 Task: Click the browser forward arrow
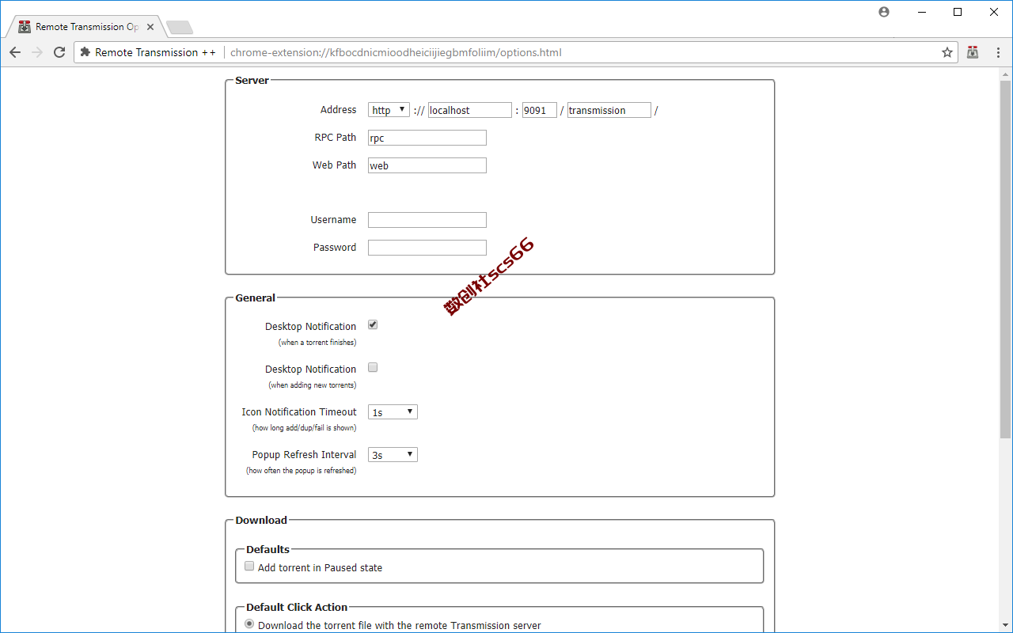(37, 52)
